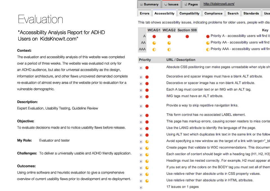Viewport: 270px width, 191px height.
Task: Select the Errors sub-tab
Action: tap(145, 14)
